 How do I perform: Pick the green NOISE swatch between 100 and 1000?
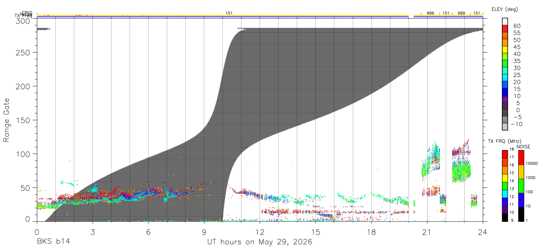click(x=521, y=186)
